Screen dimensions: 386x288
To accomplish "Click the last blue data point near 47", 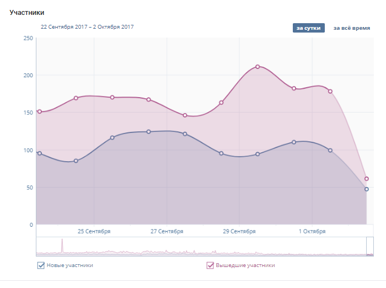I will coord(367,189).
